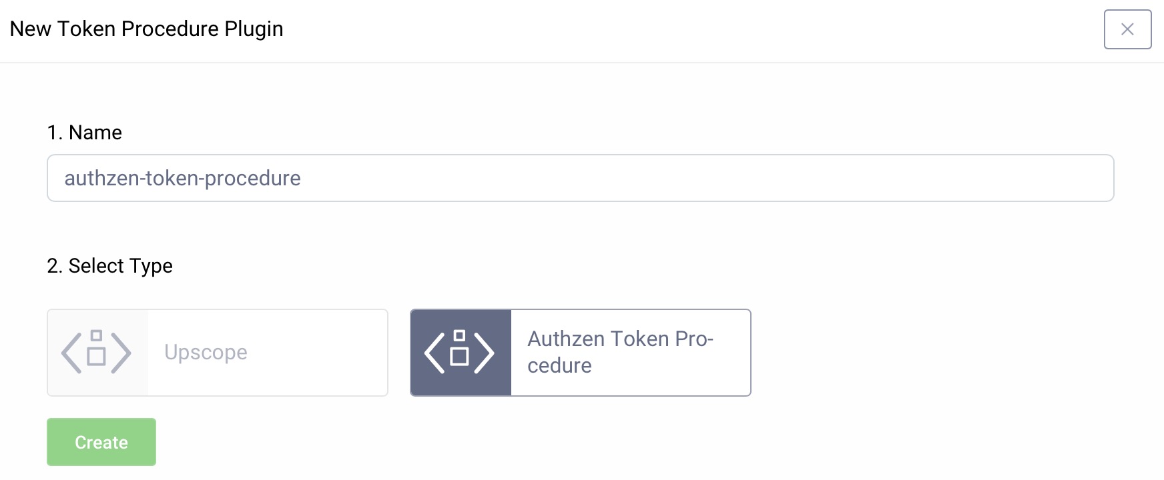Image resolution: width=1164 pixels, height=480 pixels.
Task: Click the "Upscope" text label
Action: coord(206,352)
